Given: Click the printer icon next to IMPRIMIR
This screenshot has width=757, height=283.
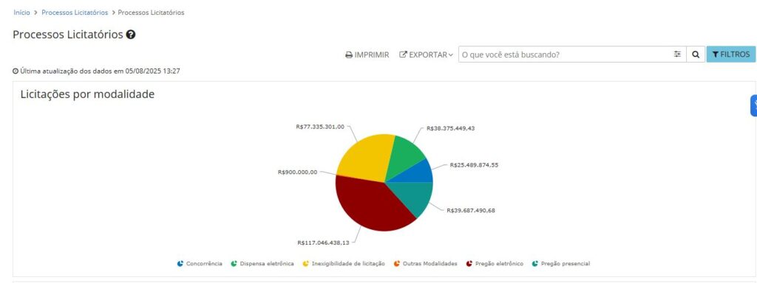Looking at the screenshot, I should pos(349,55).
